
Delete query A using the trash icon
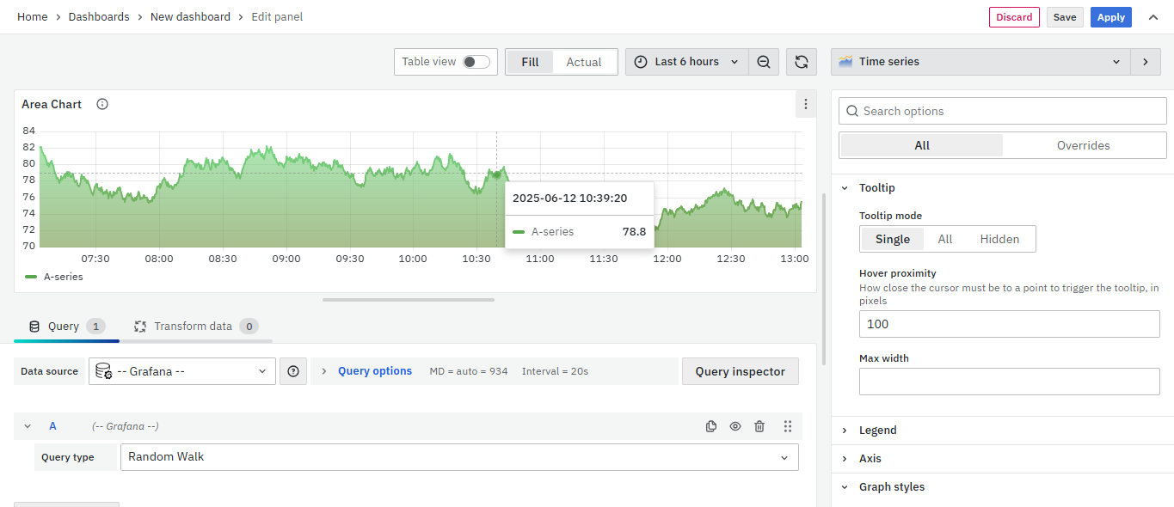[x=759, y=426]
